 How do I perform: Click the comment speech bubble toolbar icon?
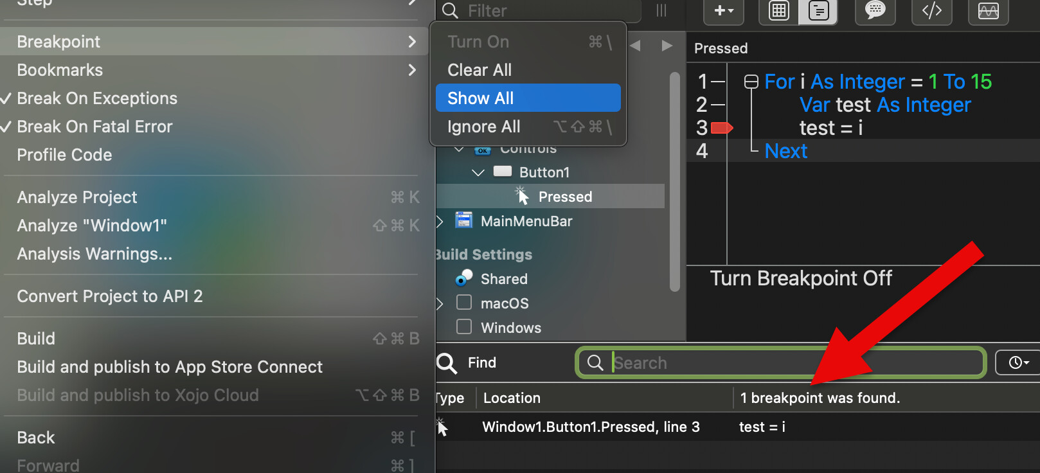[x=875, y=11]
